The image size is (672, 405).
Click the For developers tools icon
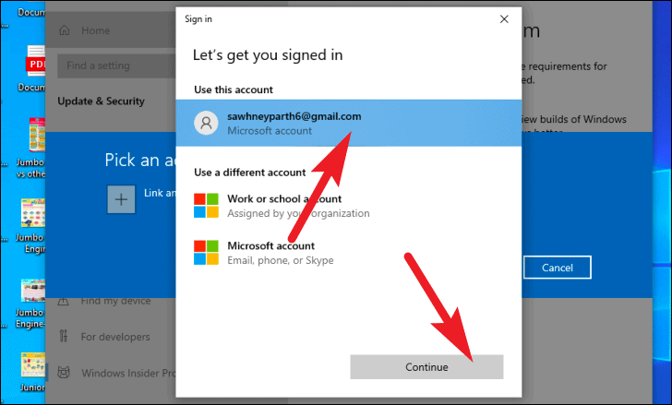click(64, 337)
